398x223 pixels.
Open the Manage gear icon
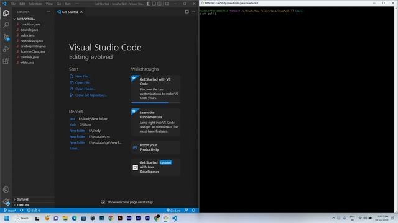click(x=6, y=202)
